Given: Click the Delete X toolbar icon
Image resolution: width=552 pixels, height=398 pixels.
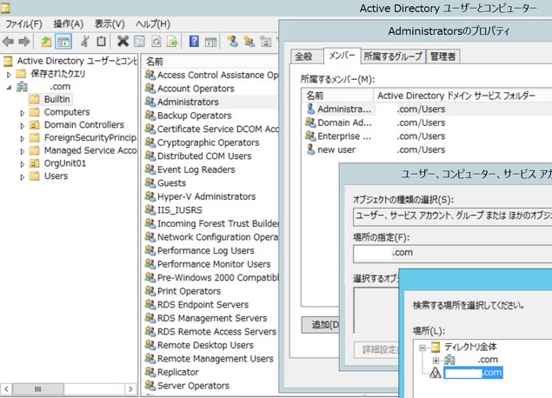Looking at the screenshot, I should point(123,42).
